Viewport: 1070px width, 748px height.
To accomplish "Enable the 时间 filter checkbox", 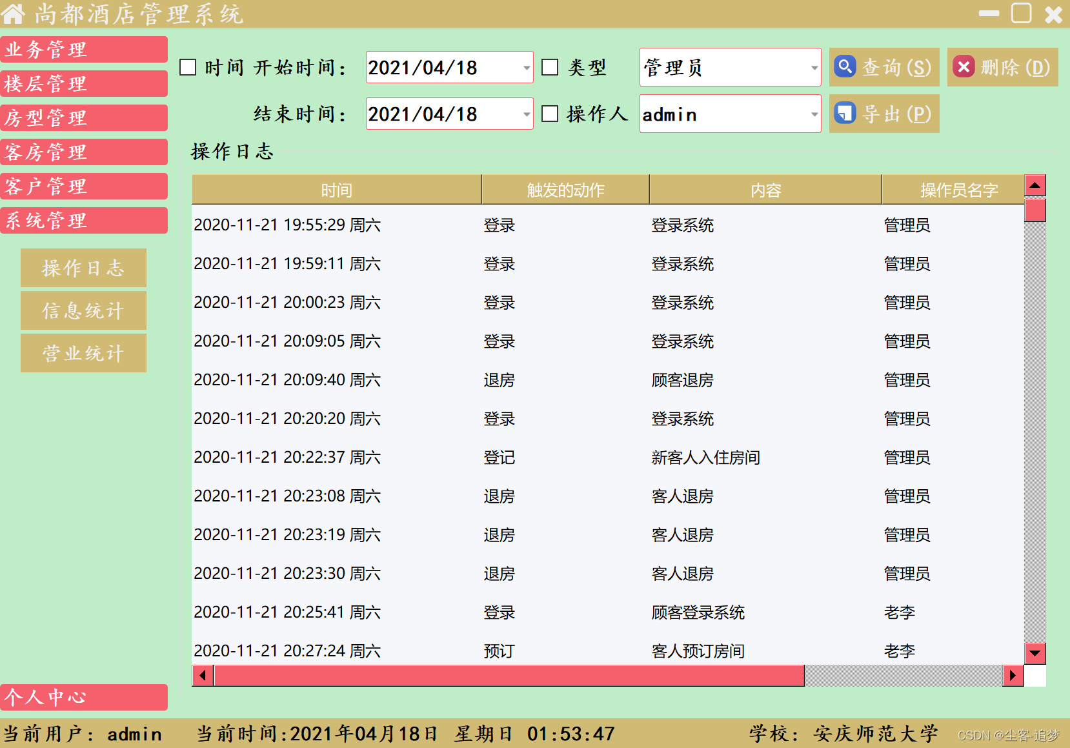I will point(188,67).
